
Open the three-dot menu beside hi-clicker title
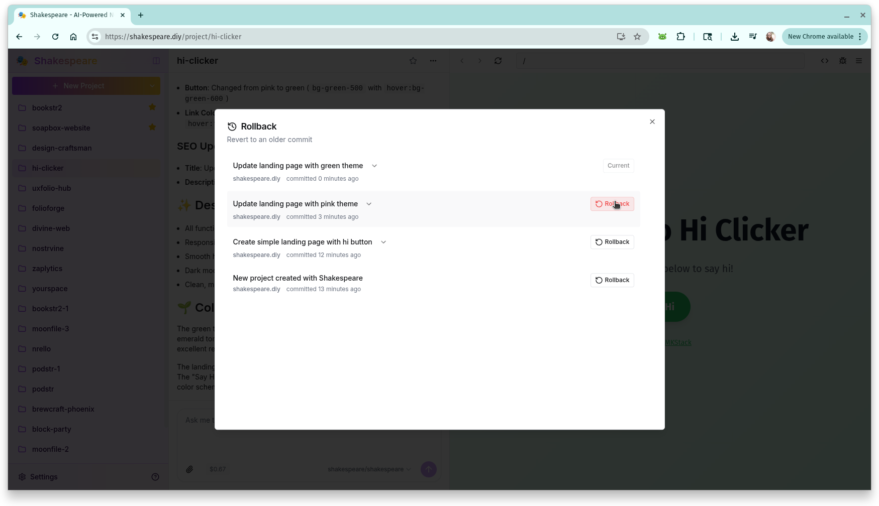tap(433, 60)
